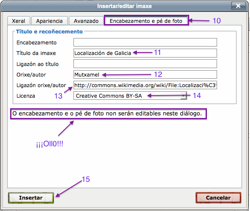The height and width of the screenshot is (211, 250).
Task: Click the Encabezamento input field
Action: (145, 42)
